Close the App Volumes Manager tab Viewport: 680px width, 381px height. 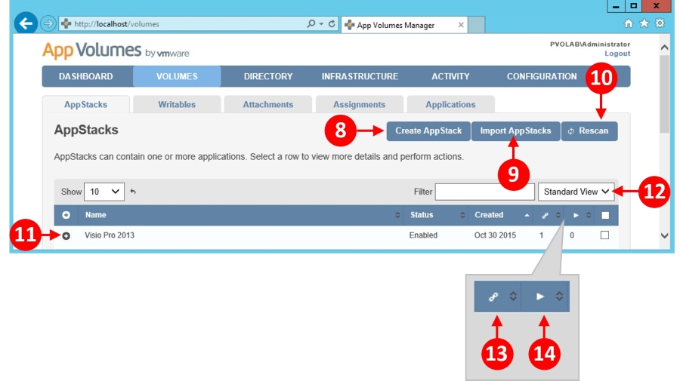[461, 25]
